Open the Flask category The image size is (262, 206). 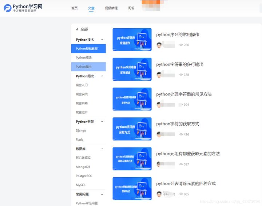pyautogui.click(x=79, y=140)
